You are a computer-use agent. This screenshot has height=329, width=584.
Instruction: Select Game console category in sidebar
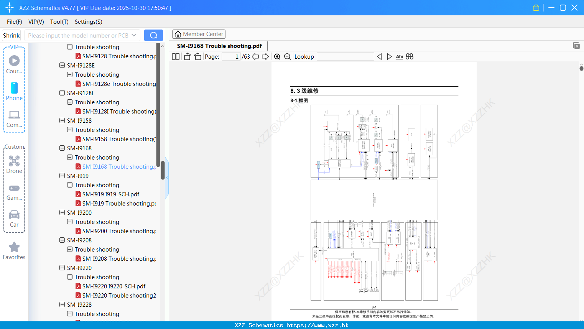[x=14, y=192]
